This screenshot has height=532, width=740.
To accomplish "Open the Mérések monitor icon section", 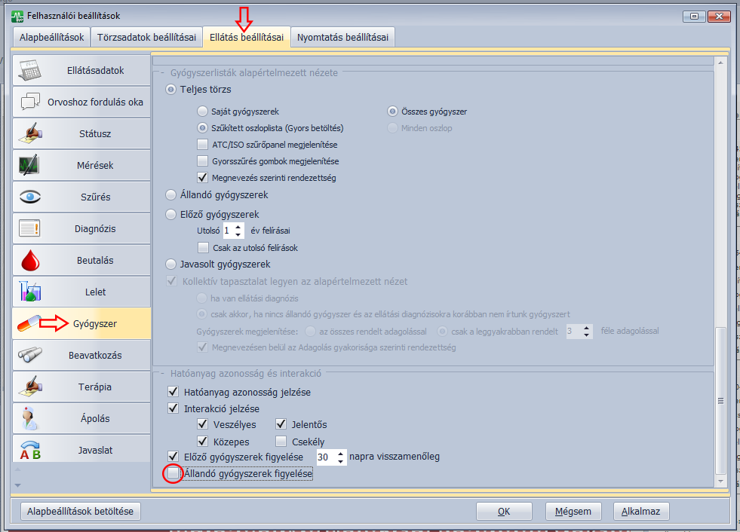I will pyautogui.click(x=30, y=165).
